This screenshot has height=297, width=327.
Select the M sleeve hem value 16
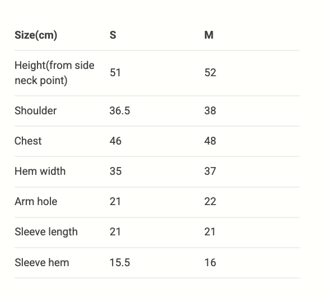click(210, 262)
